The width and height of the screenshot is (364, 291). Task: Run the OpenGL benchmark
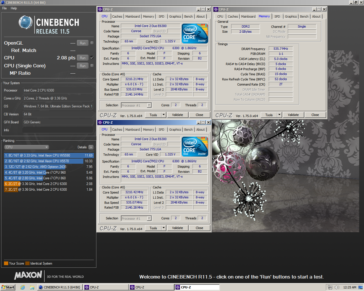click(83, 43)
